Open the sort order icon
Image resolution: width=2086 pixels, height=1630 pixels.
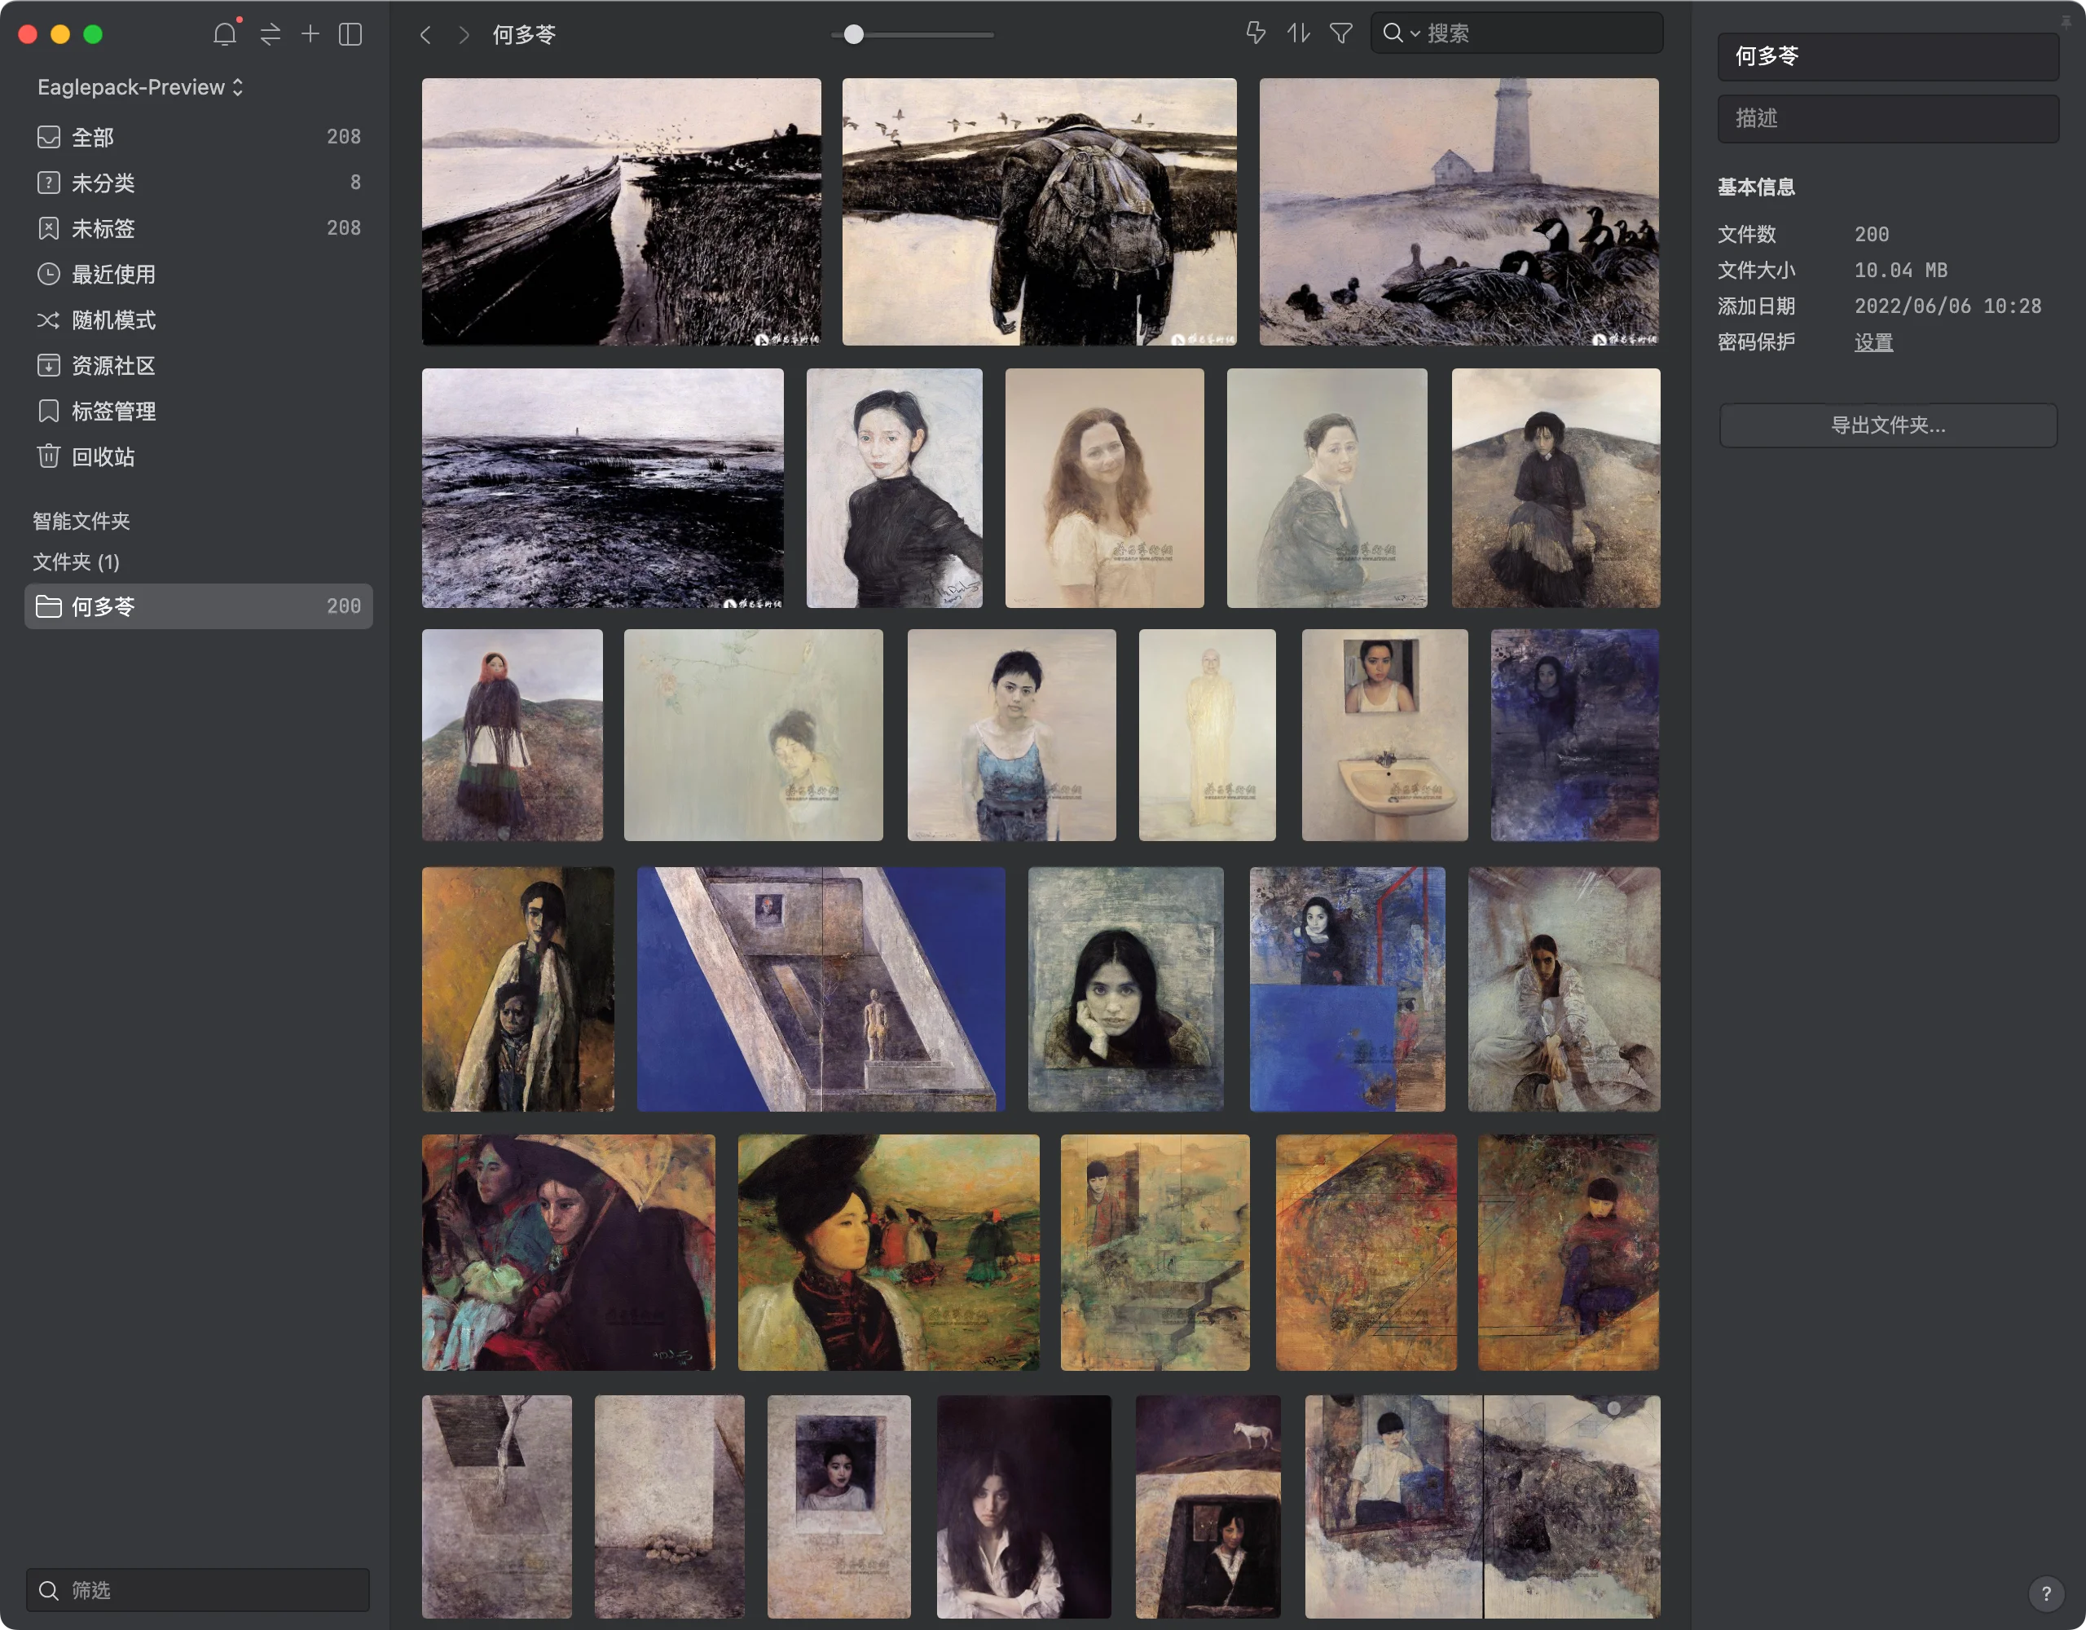[x=1298, y=33]
